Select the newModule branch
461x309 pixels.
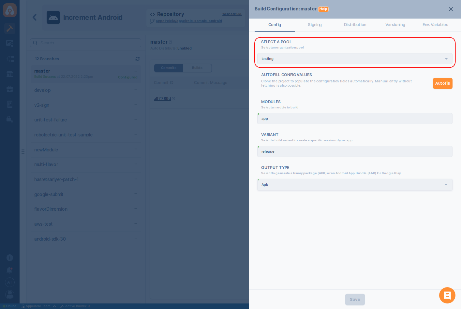pyautogui.click(x=86, y=150)
